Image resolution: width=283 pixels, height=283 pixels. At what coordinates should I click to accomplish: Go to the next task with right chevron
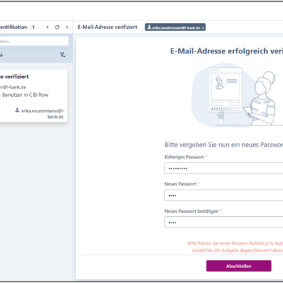coord(67,27)
